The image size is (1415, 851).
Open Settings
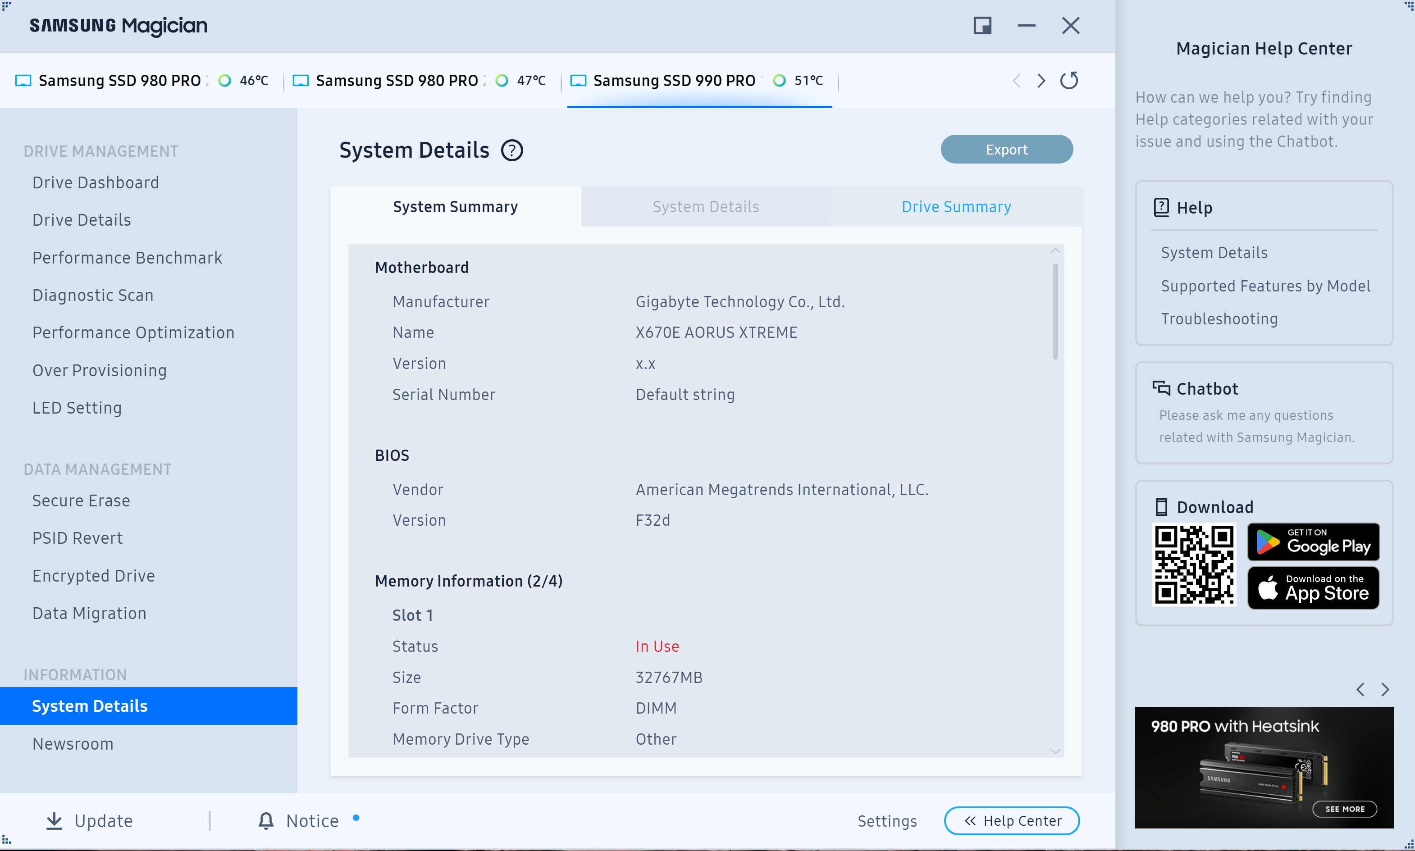(x=887, y=821)
